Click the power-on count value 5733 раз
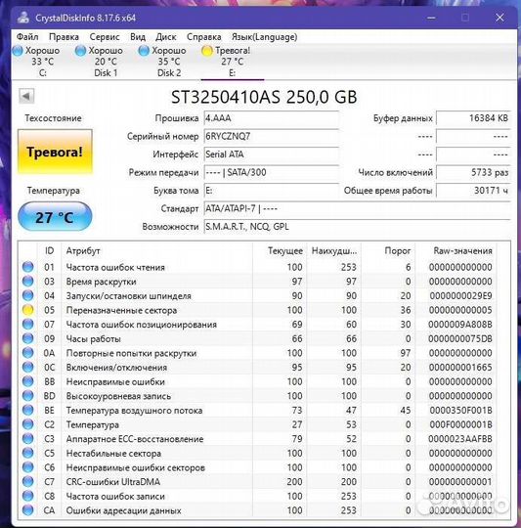Image resolution: width=521 pixels, height=528 pixels. click(x=473, y=172)
